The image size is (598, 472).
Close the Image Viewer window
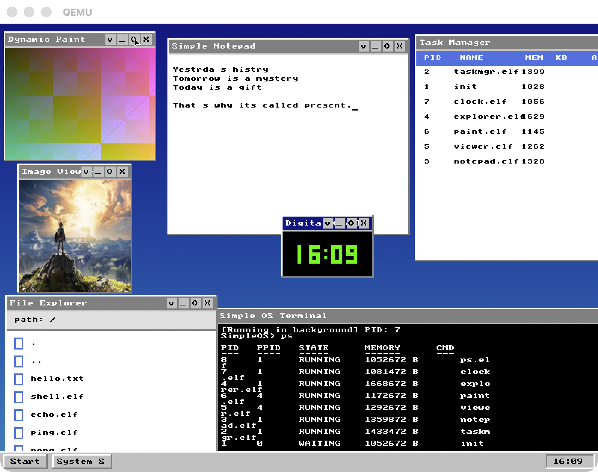click(122, 172)
